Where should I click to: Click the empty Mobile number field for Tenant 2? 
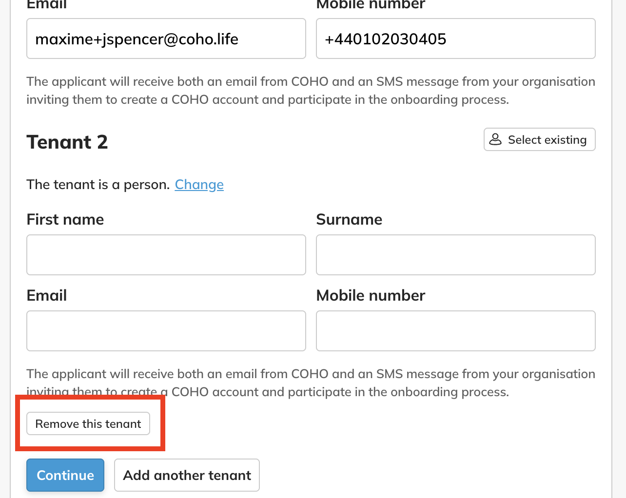tap(456, 331)
